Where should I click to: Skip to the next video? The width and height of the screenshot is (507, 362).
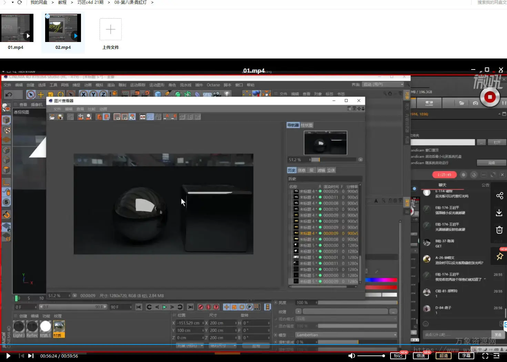pos(31,356)
